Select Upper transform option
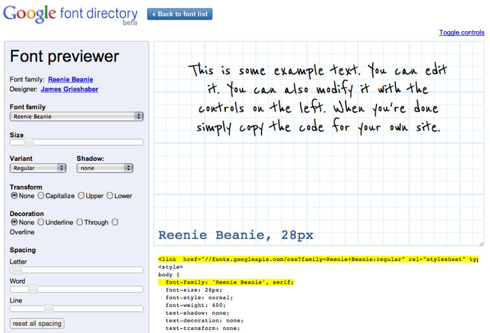The height and width of the screenshot is (333, 490). (81, 195)
